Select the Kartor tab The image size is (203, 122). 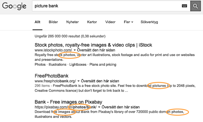pyautogui.click(x=92, y=22)
